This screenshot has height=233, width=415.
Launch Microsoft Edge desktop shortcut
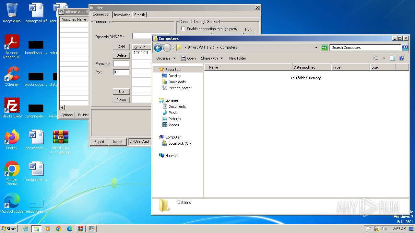pos(12,203)
